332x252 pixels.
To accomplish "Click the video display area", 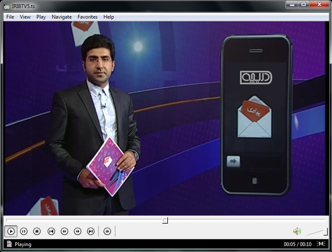I will [165, 118].
